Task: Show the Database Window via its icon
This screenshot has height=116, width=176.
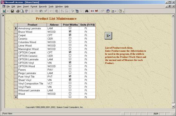Action: coord(108,11)
